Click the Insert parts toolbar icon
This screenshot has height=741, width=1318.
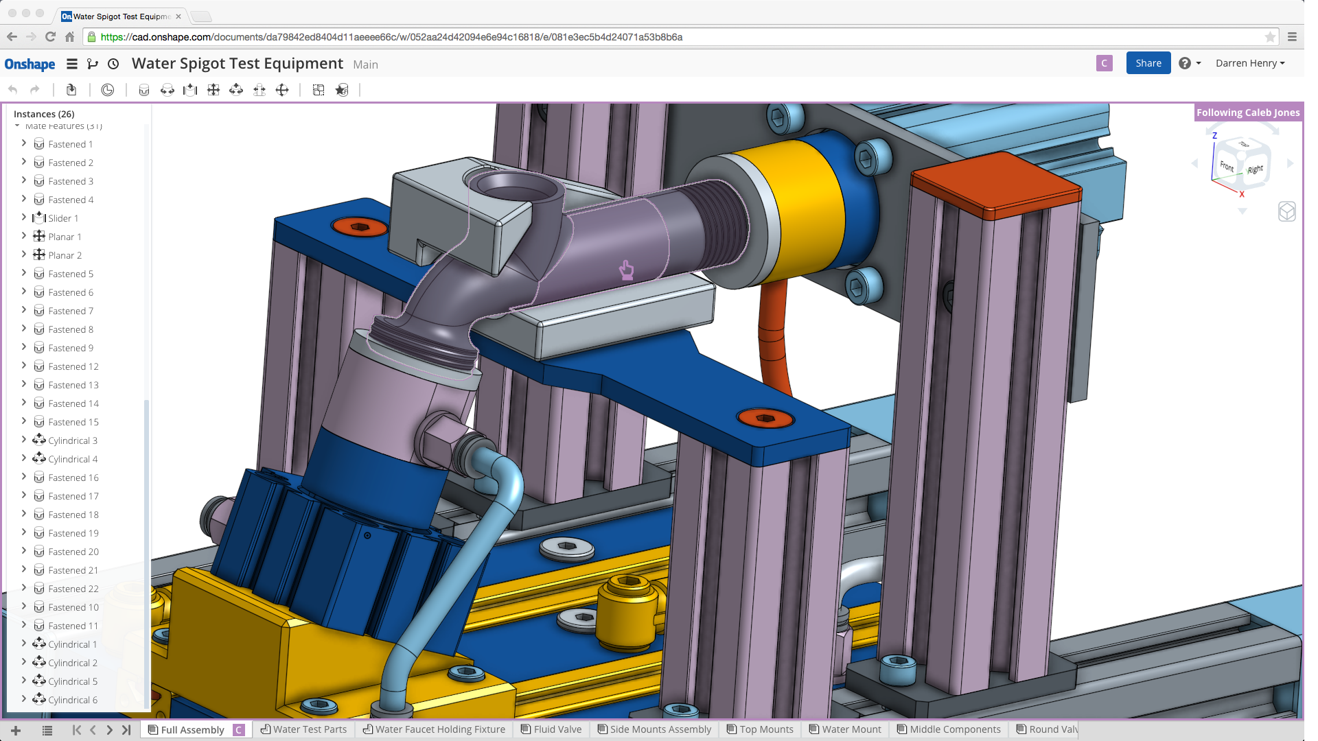pyautogui.click(x=71, y=90)
